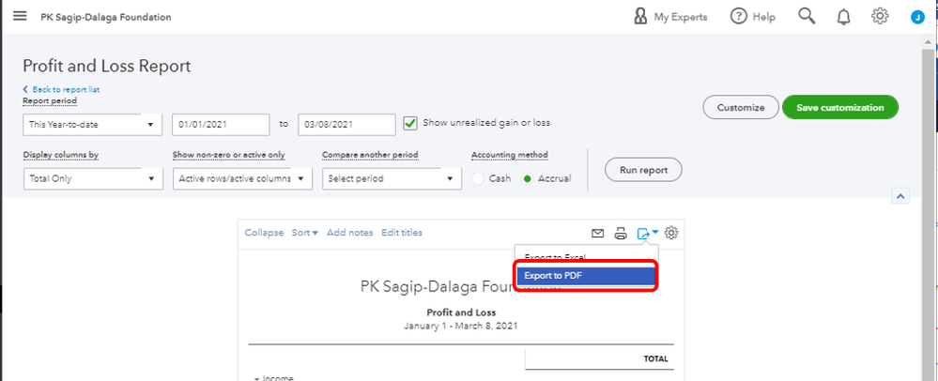The width and height of the screenshot is (938, 381).
Task: Click Collapse in the report toolbar
Action: tap(264, 233)
